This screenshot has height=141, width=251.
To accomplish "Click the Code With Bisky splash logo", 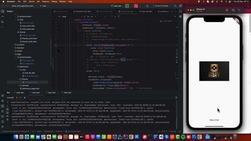I will pos(214,71).
